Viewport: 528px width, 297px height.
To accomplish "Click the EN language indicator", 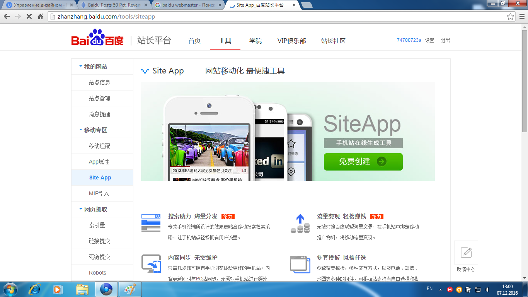I will coord(429,288).
